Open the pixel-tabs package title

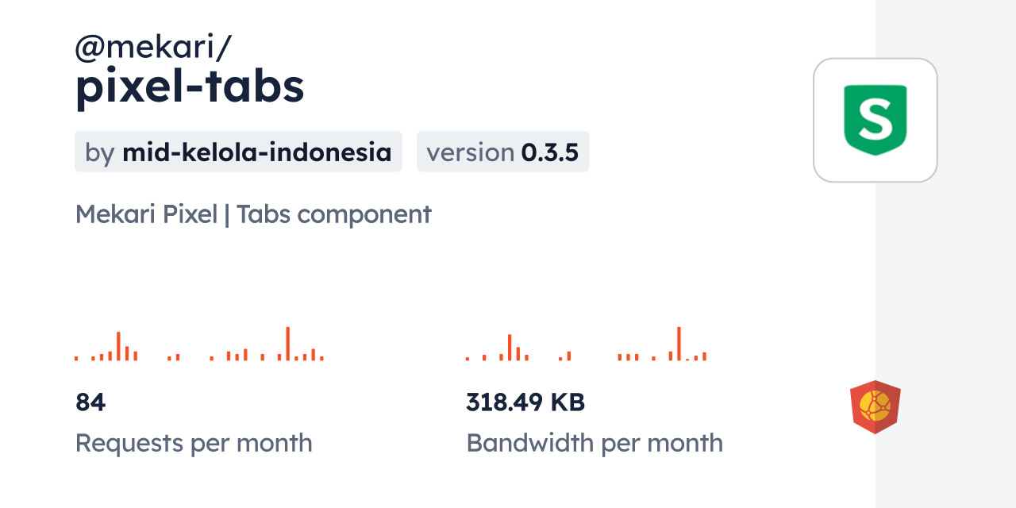click(190, 87)
